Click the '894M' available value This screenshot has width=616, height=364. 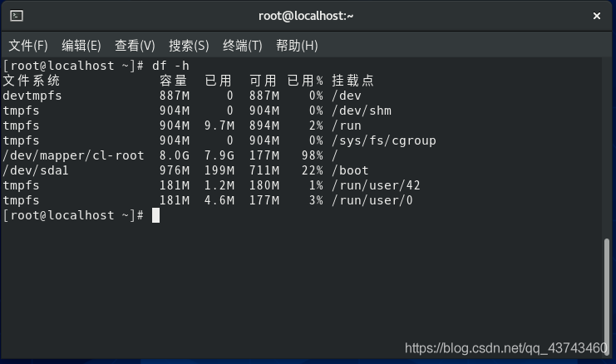coord(264,125)
